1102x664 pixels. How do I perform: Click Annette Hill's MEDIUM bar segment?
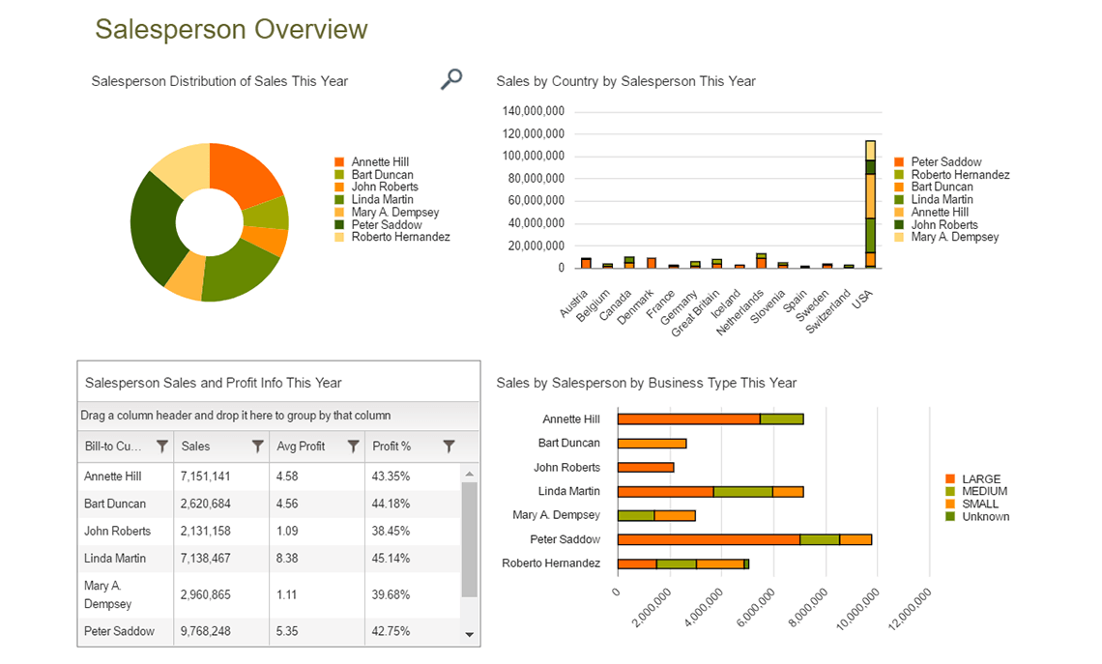coord(781,419)
